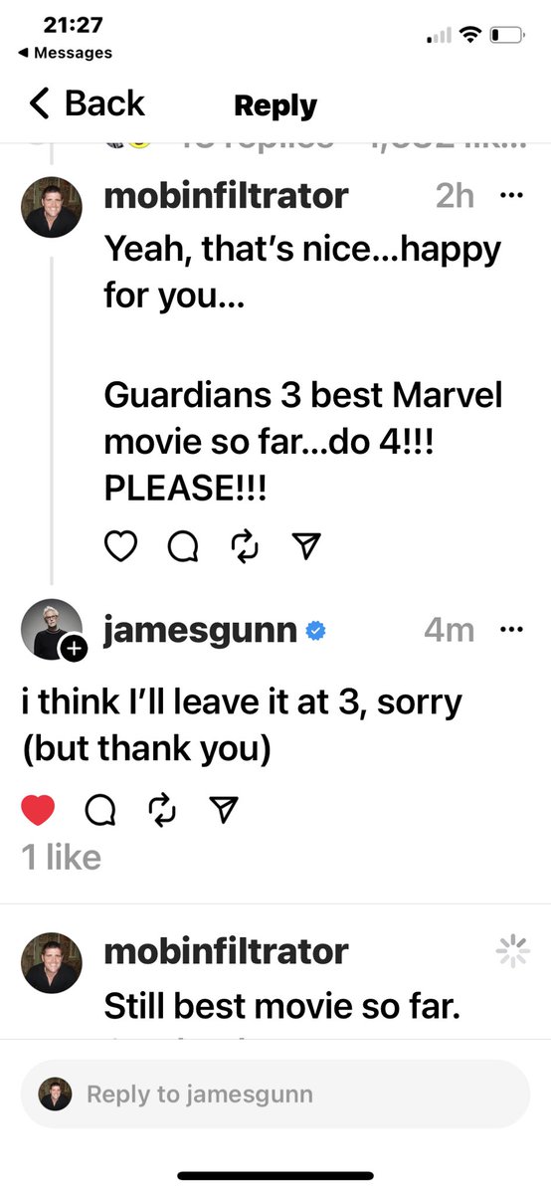Open more options menu on jamesgunn's reply
Viewport: 551px width, 1194px height.
pos(511,629)
